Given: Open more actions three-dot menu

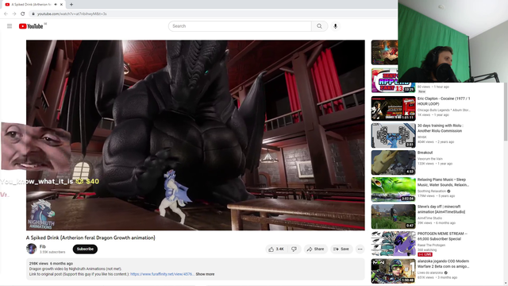Looking at the screenshot, I should (360, 249).
